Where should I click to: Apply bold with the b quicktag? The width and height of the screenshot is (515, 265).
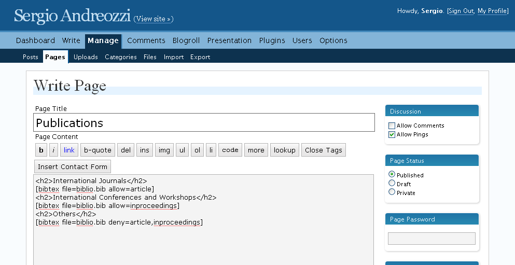click(x=41, y=150)
